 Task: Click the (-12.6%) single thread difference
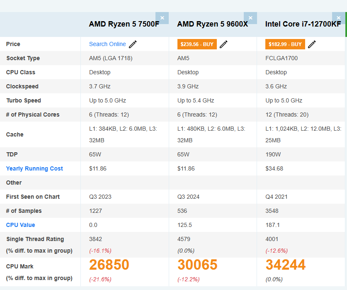pyautogui.click(x=277, y=251)
